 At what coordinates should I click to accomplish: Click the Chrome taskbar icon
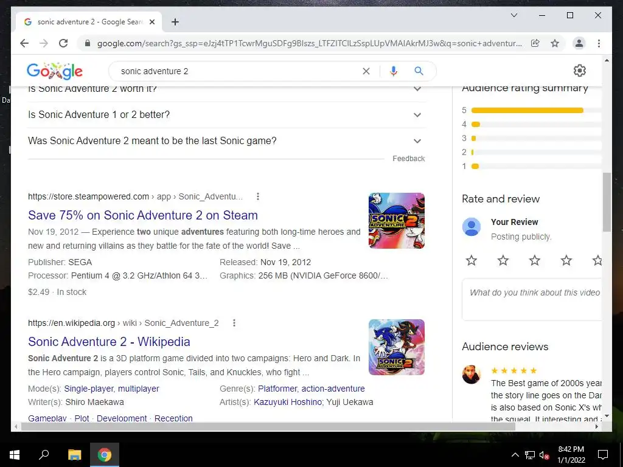(x=105, y=455)
